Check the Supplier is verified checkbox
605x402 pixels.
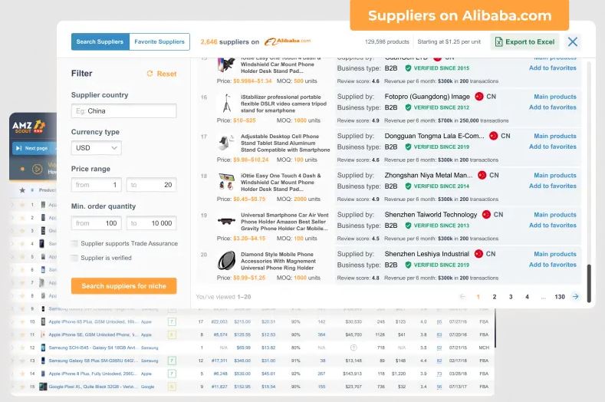tap(74, 258)
